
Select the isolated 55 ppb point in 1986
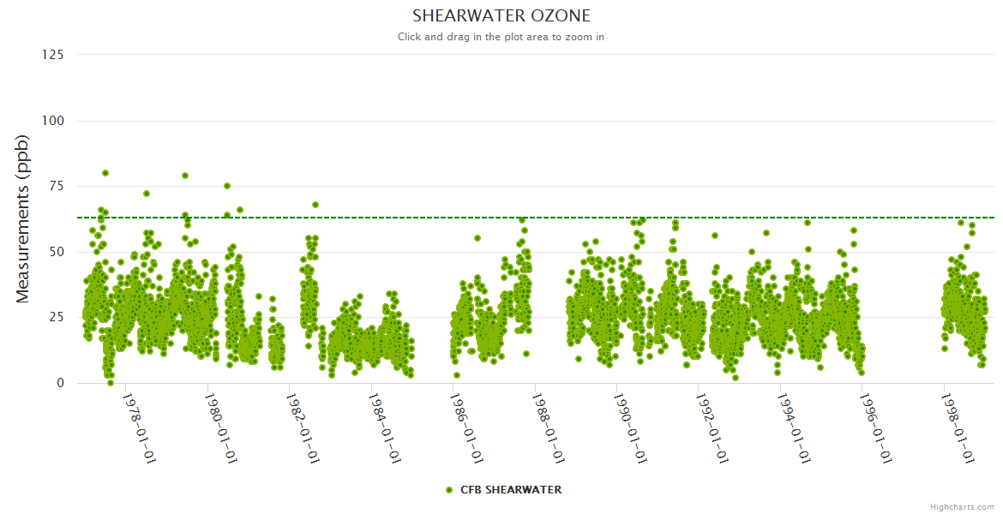point(477,238)
